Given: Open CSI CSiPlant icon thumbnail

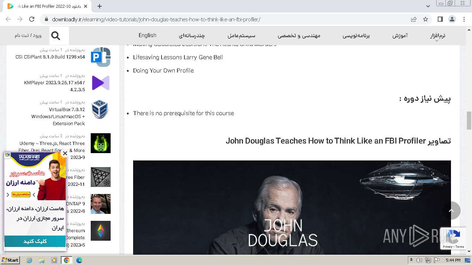Looking at the screenshot, I should pyautogui.click(x=101, y=57).
